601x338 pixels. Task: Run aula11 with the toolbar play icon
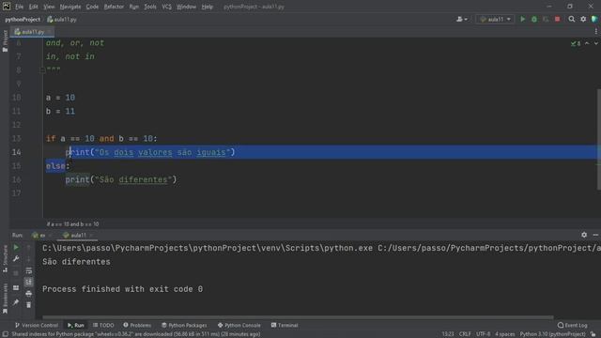[522, 19]
